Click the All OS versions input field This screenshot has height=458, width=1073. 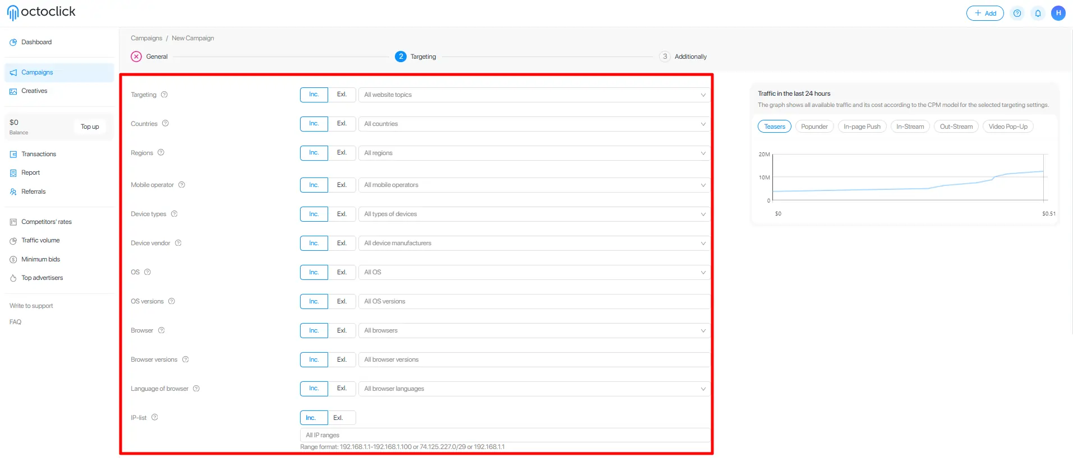pos(534,301)
